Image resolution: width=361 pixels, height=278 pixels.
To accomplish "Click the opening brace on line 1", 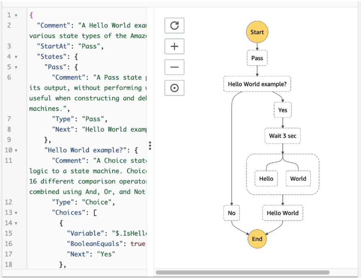I will coord(31,15).
